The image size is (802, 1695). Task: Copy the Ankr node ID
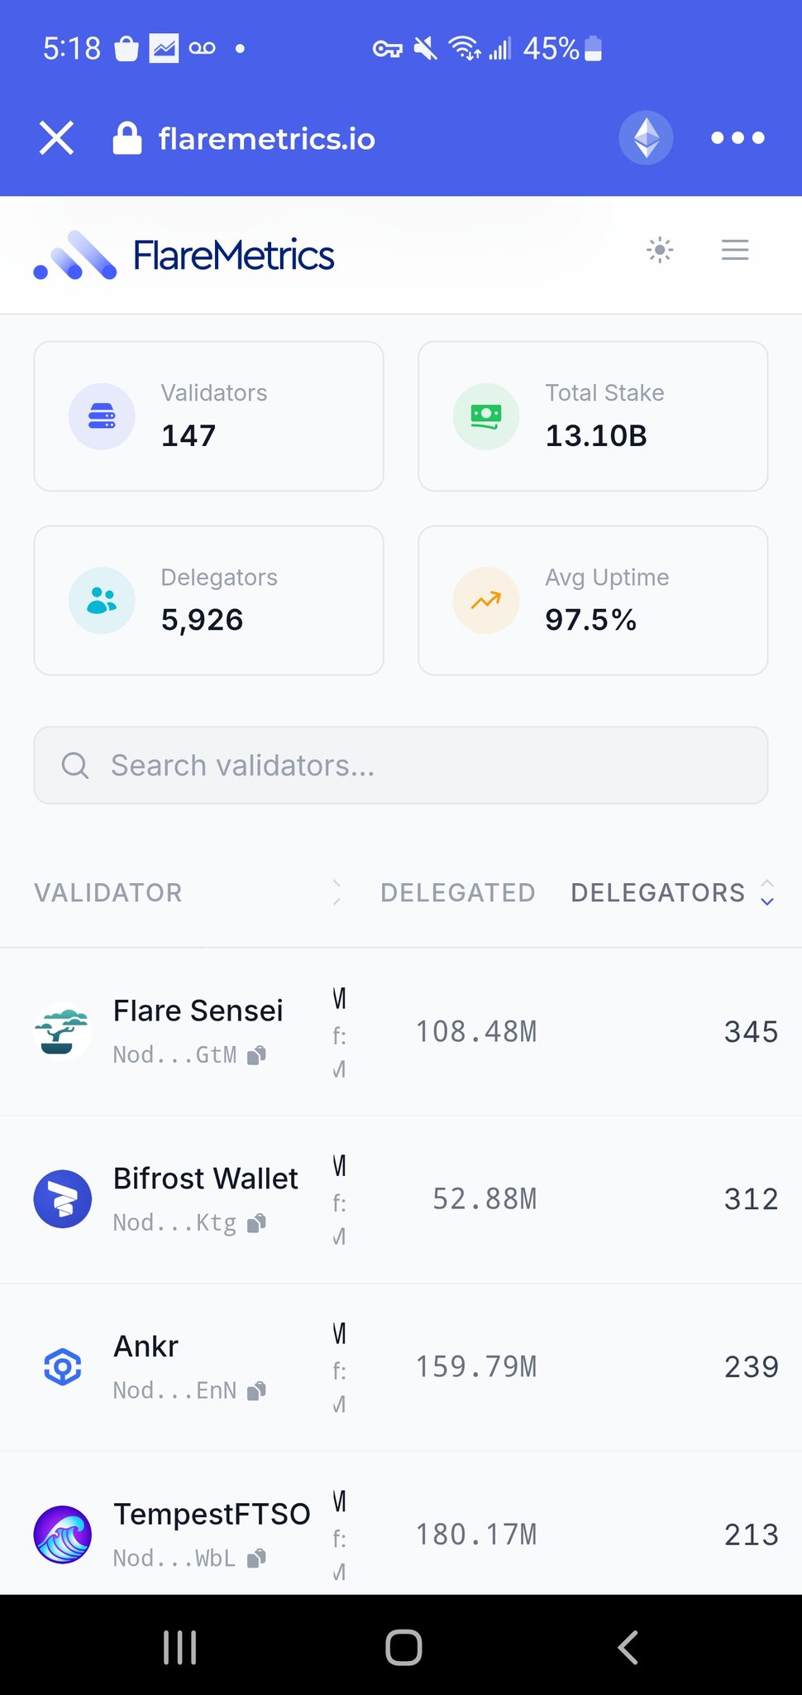pyautogui.click(x=257, y=1391)
